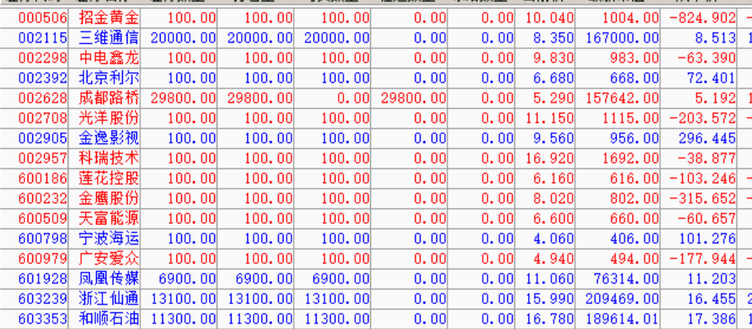The width and height of the screenshot is (752, 329).
Task: Click the stock name 三维通信
Action: tap(109, 38)
